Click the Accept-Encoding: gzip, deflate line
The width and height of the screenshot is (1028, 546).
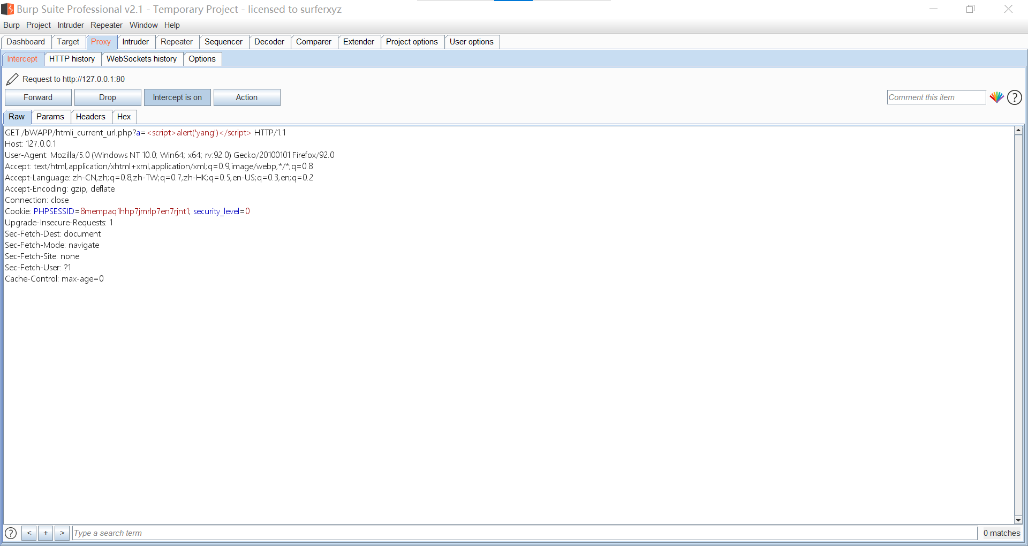click(60, 189)
